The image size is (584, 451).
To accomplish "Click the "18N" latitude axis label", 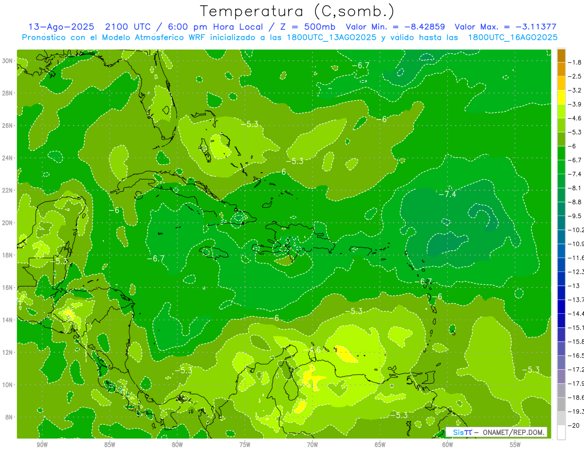I will point(7,255).
